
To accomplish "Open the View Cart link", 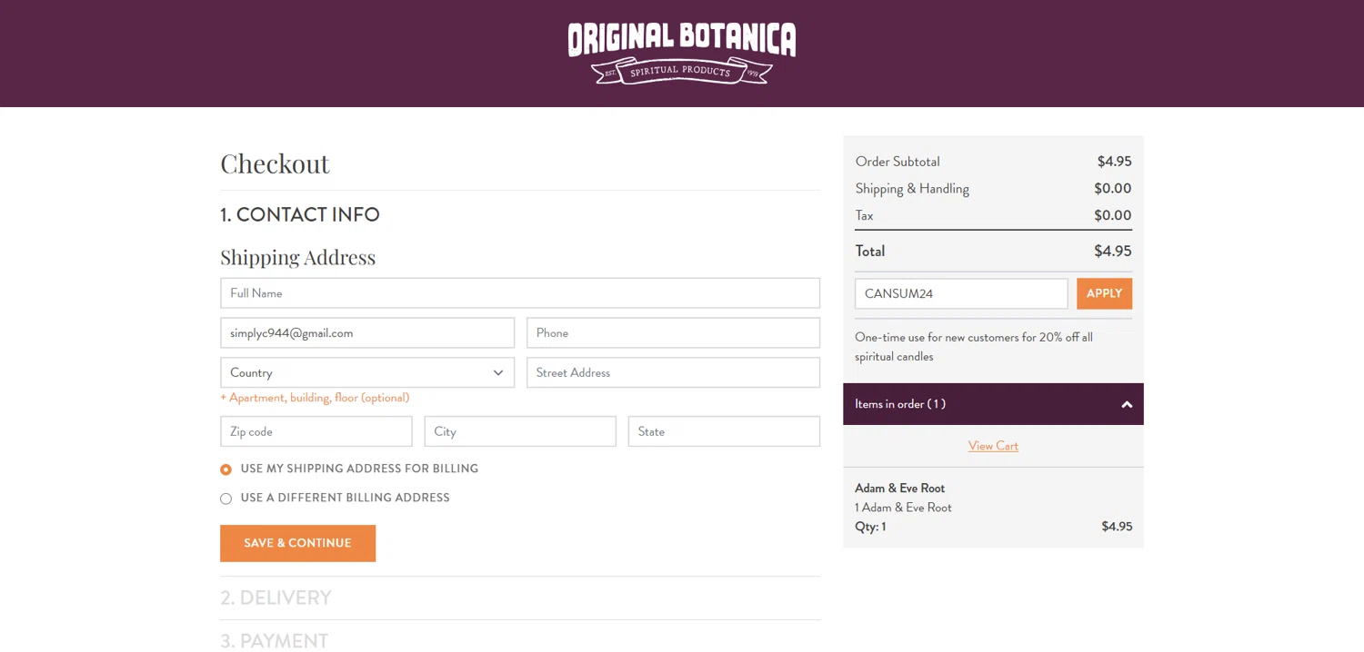I will point(993,446).
